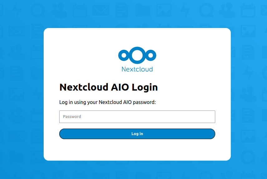Click the document icon in the top background row
Image resolution: width=267 pixels, height=179 pixels.
click(x=122, y=11)
